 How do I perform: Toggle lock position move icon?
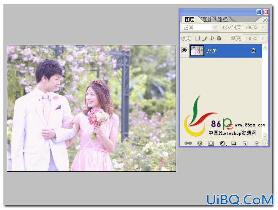212,38
